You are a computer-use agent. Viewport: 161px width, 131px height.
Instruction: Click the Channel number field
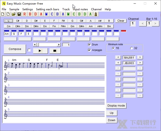[133, 24]
